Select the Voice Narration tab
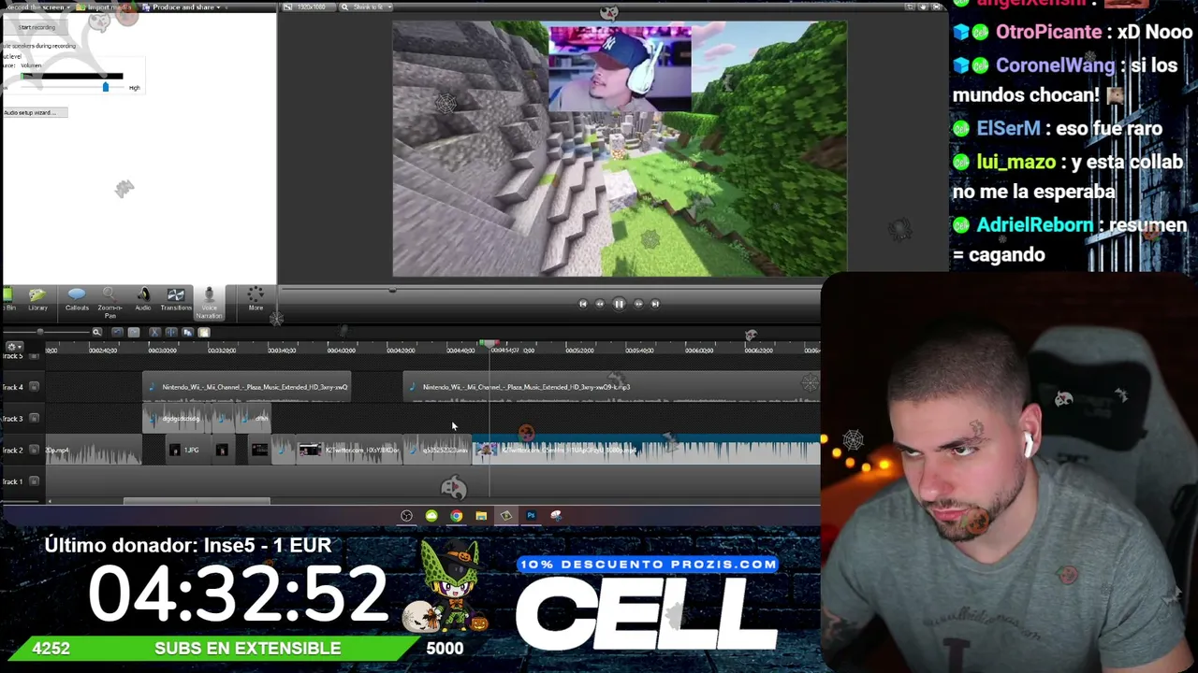 point(209,303)
